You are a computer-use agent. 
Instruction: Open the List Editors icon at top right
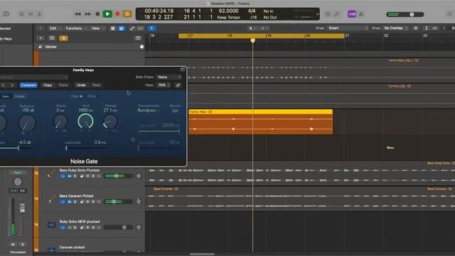click(x=449, y=14)
